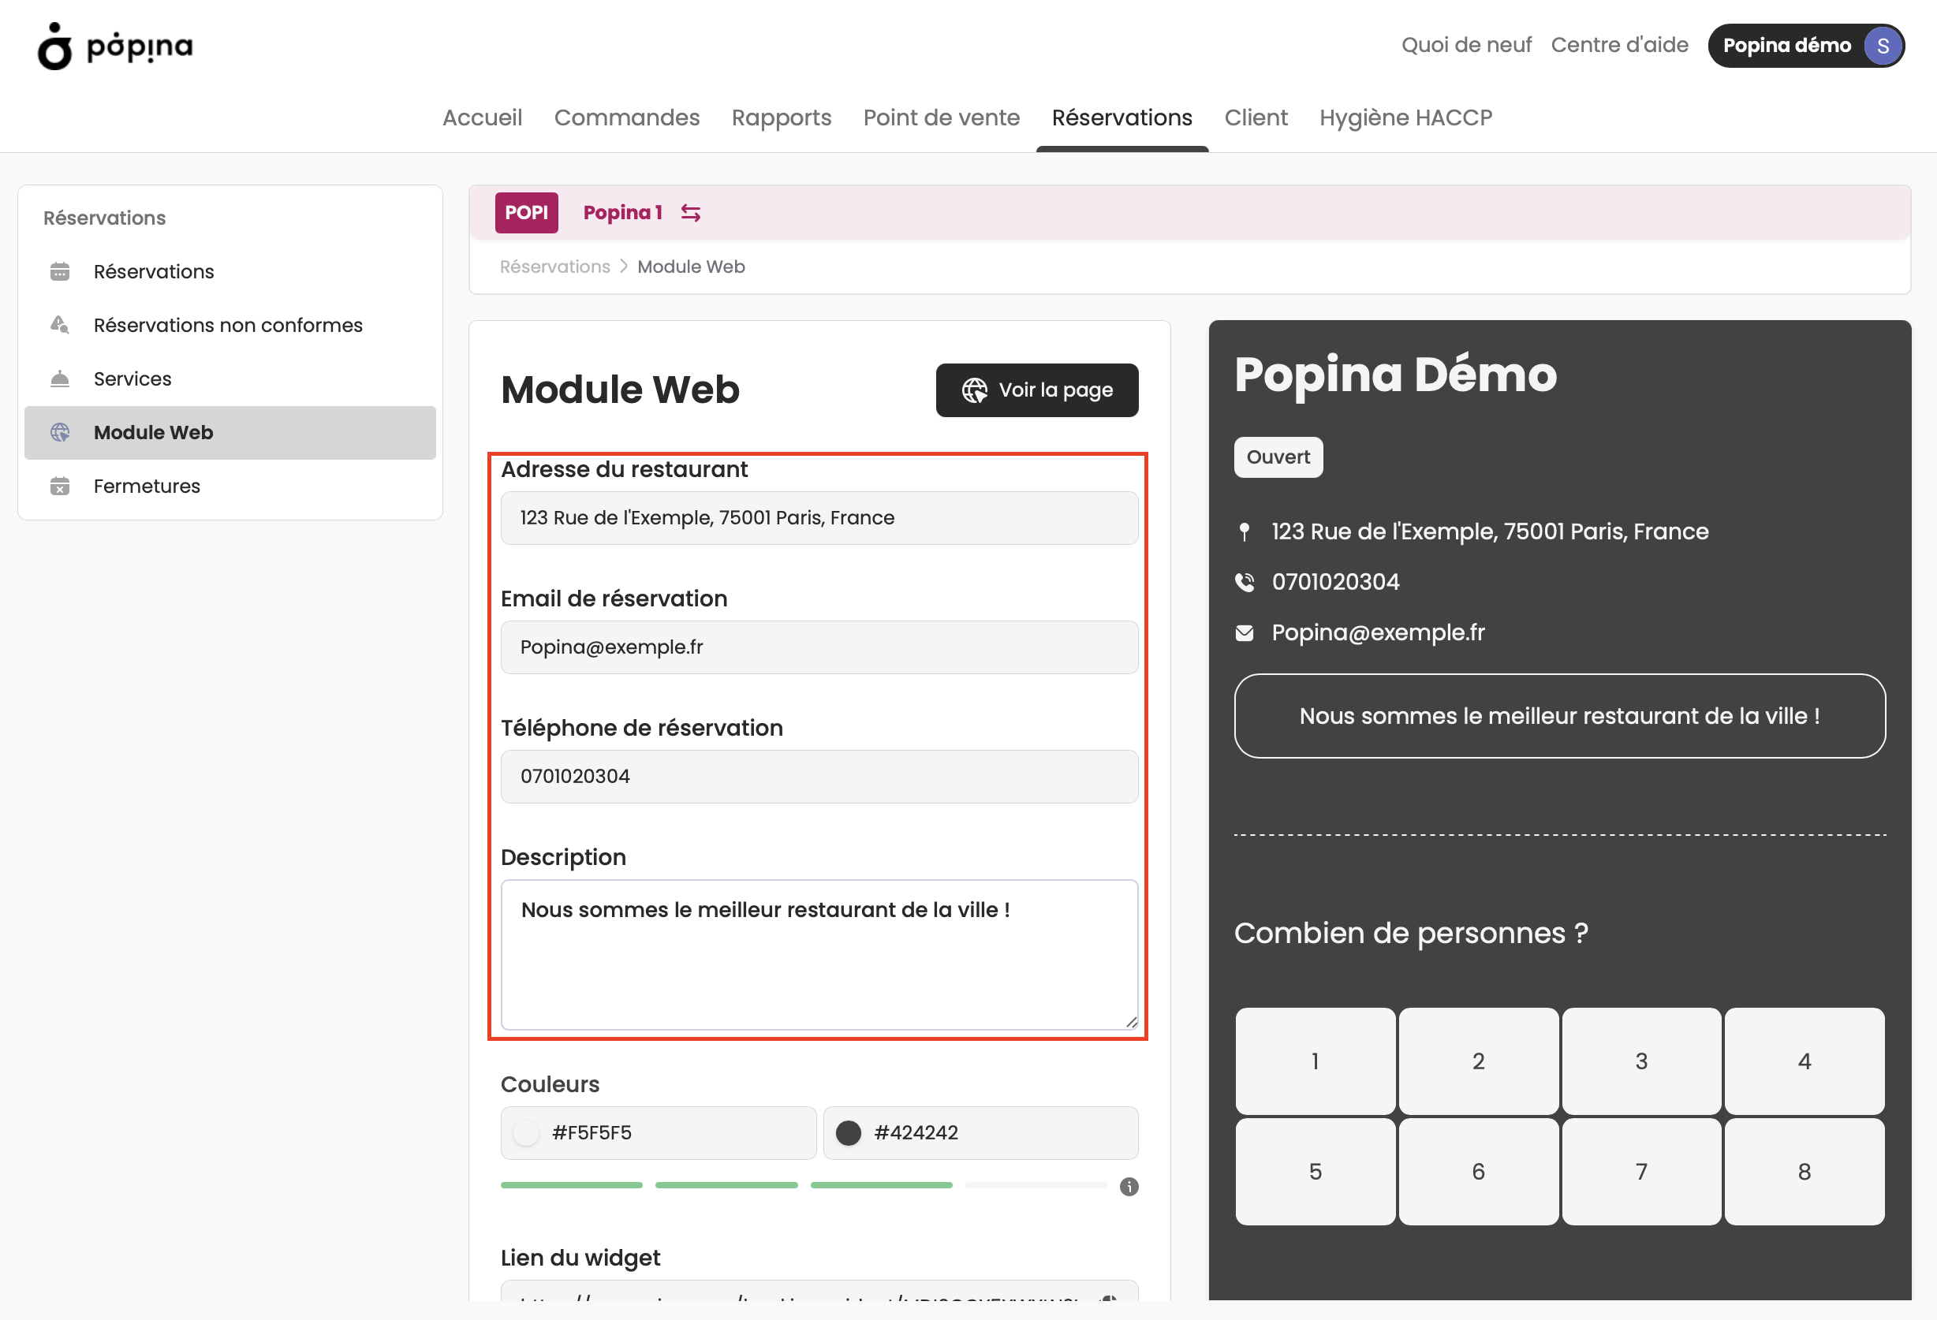
Task: Select 5 persons in preview
Action: pyautogui.click(x=1316, y=1172)
